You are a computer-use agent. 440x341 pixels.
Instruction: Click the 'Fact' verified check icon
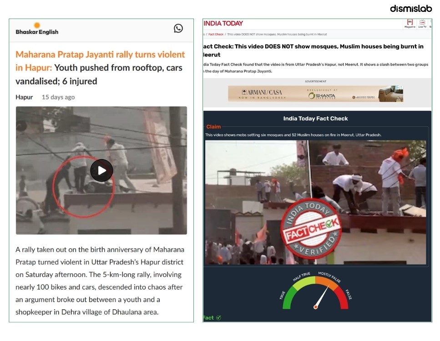click(x=218, y=318)
